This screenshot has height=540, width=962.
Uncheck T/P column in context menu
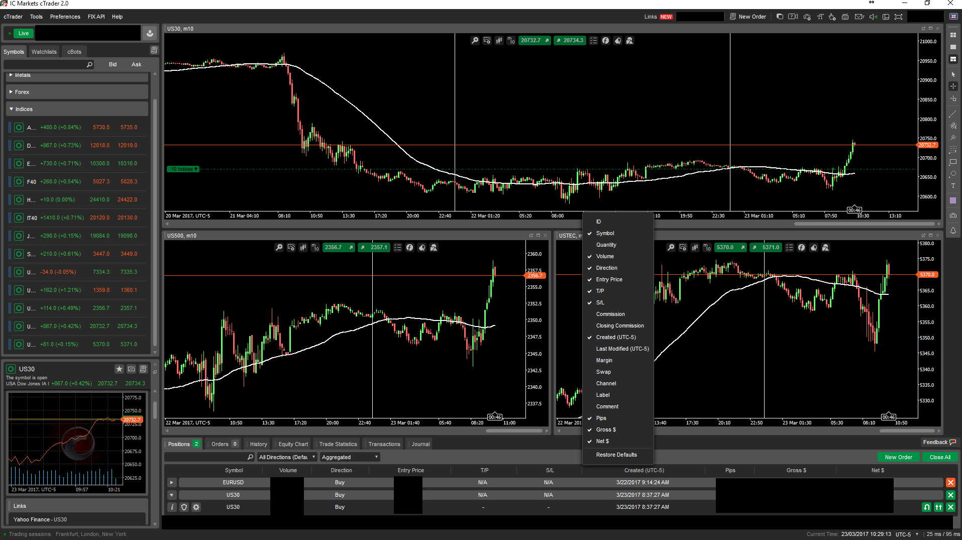click(x=618, y=291)
